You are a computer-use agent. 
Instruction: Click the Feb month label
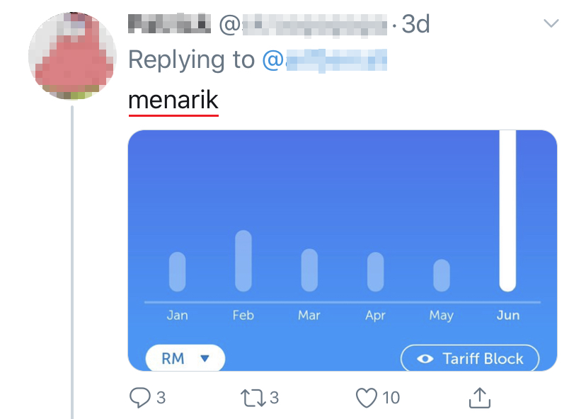click(243, 315)
